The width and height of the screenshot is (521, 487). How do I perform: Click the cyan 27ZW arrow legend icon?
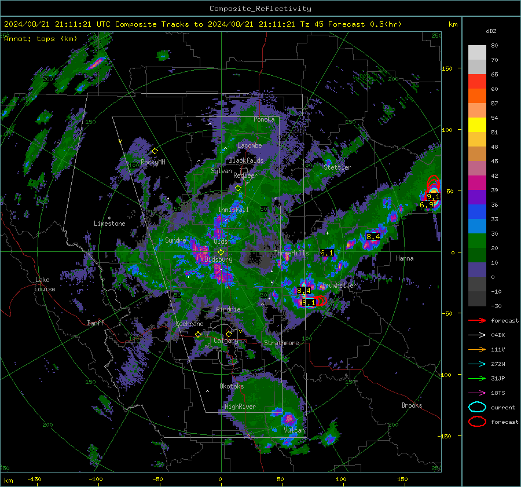tap(477, 364)
